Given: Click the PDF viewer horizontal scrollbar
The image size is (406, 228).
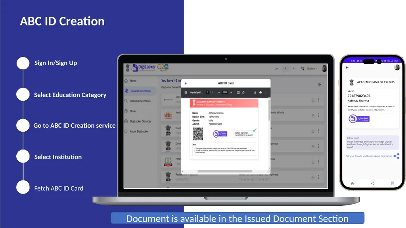Looking at the screenshot, I should pos(225,171).
